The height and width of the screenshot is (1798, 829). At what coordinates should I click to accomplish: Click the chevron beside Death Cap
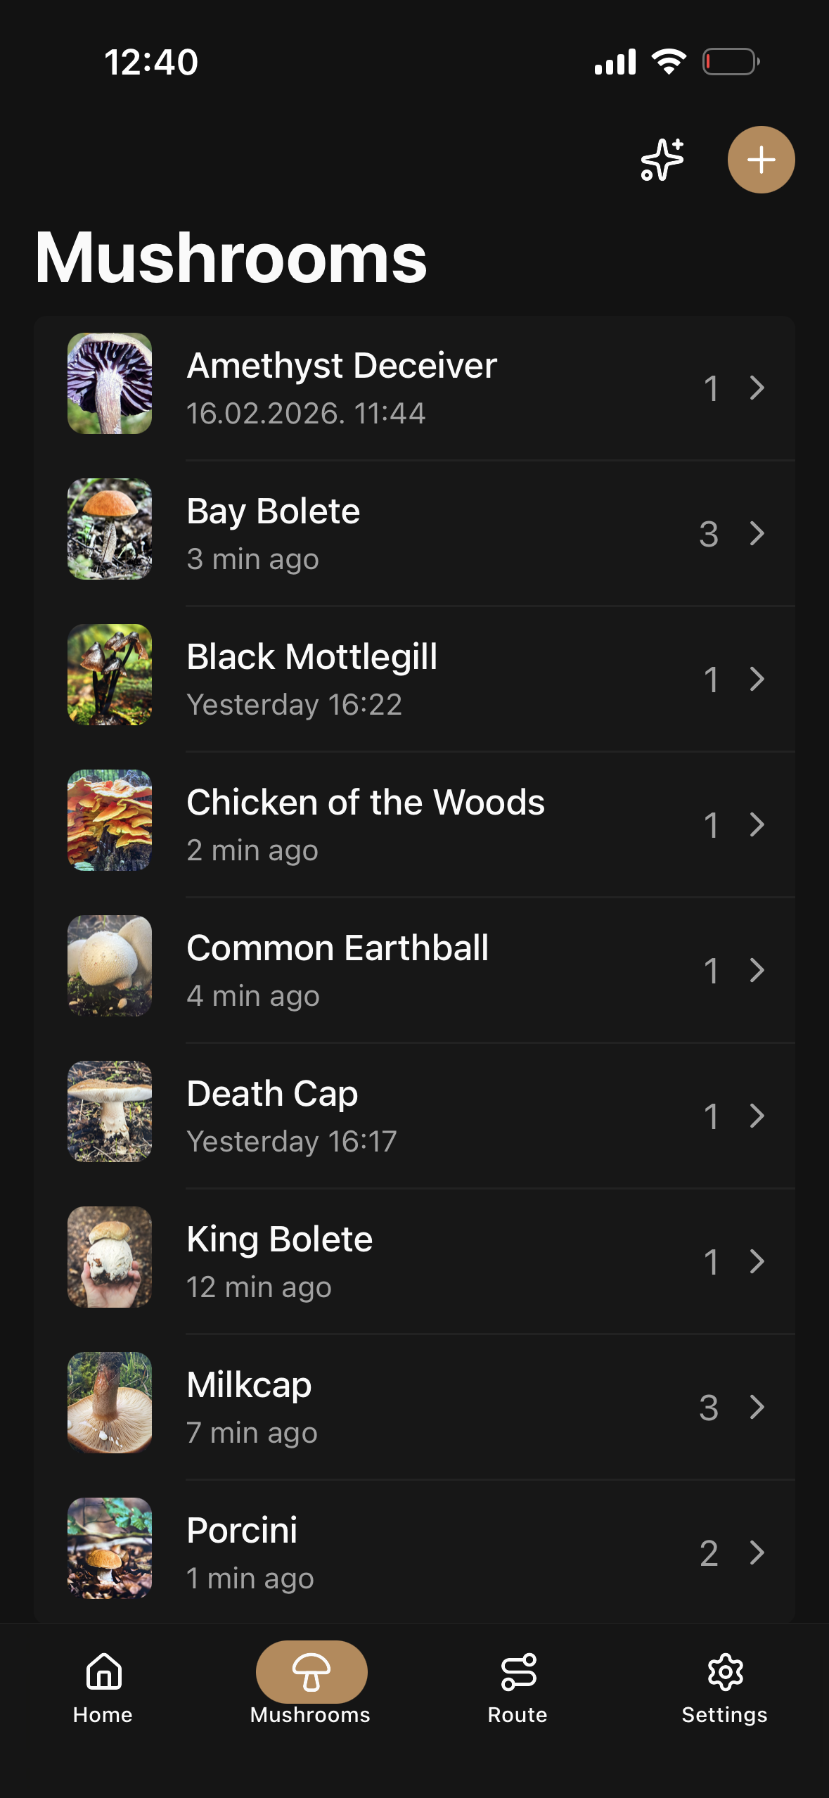pos(757,1116)
